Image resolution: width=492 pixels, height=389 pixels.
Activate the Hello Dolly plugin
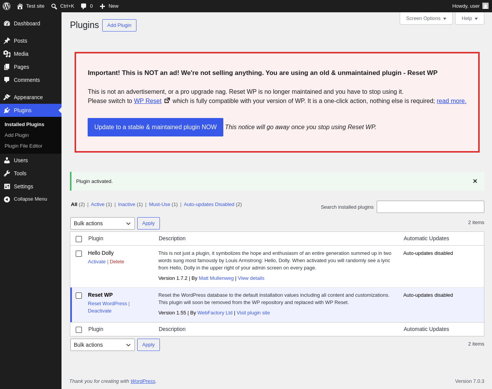point(97,262)
